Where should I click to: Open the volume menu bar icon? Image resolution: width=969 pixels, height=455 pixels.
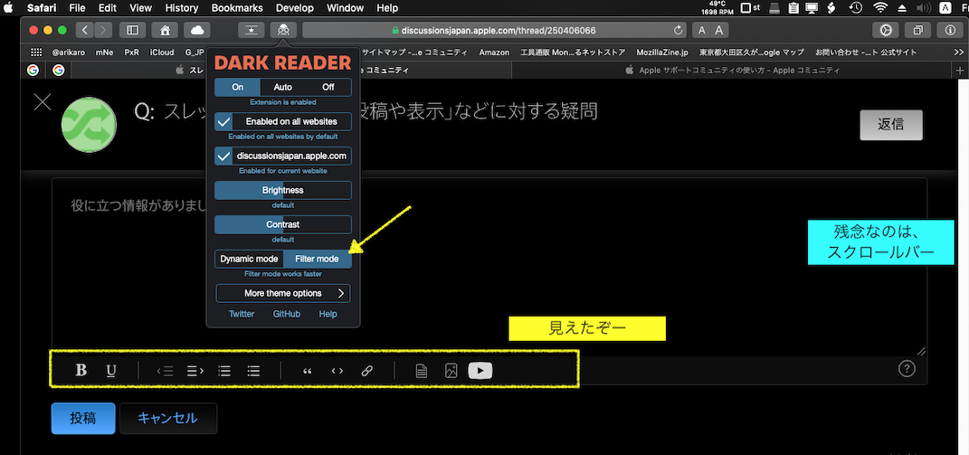point(923,8)
